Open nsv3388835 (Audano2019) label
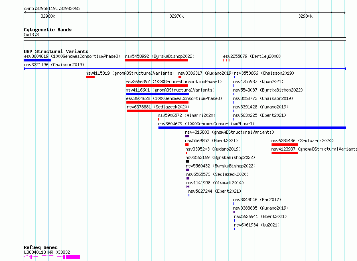The height and width of the screenshot is (261, 357). (x=261, y=208)
